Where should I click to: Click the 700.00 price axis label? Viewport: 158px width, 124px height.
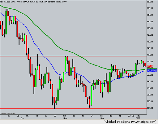click(x=150, y=61)
